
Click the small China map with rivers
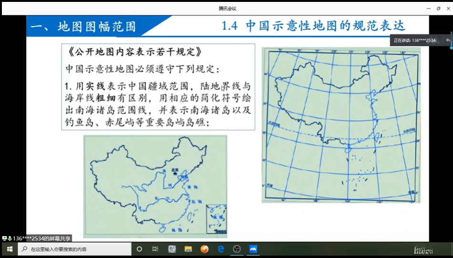click(155, 187)
